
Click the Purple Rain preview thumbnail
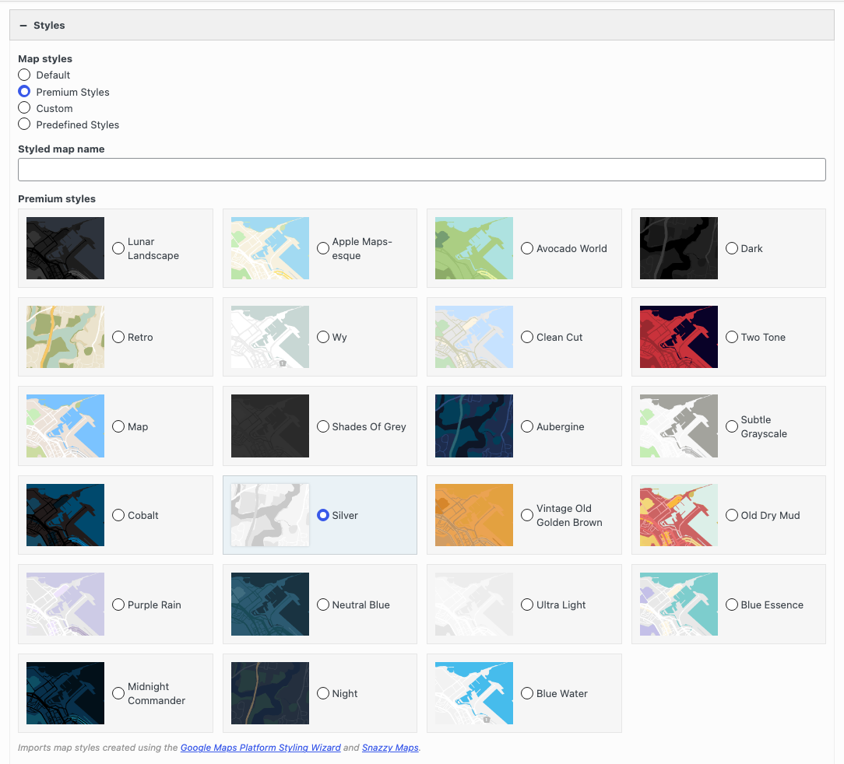pyautogui.click(x=65, y=605)
